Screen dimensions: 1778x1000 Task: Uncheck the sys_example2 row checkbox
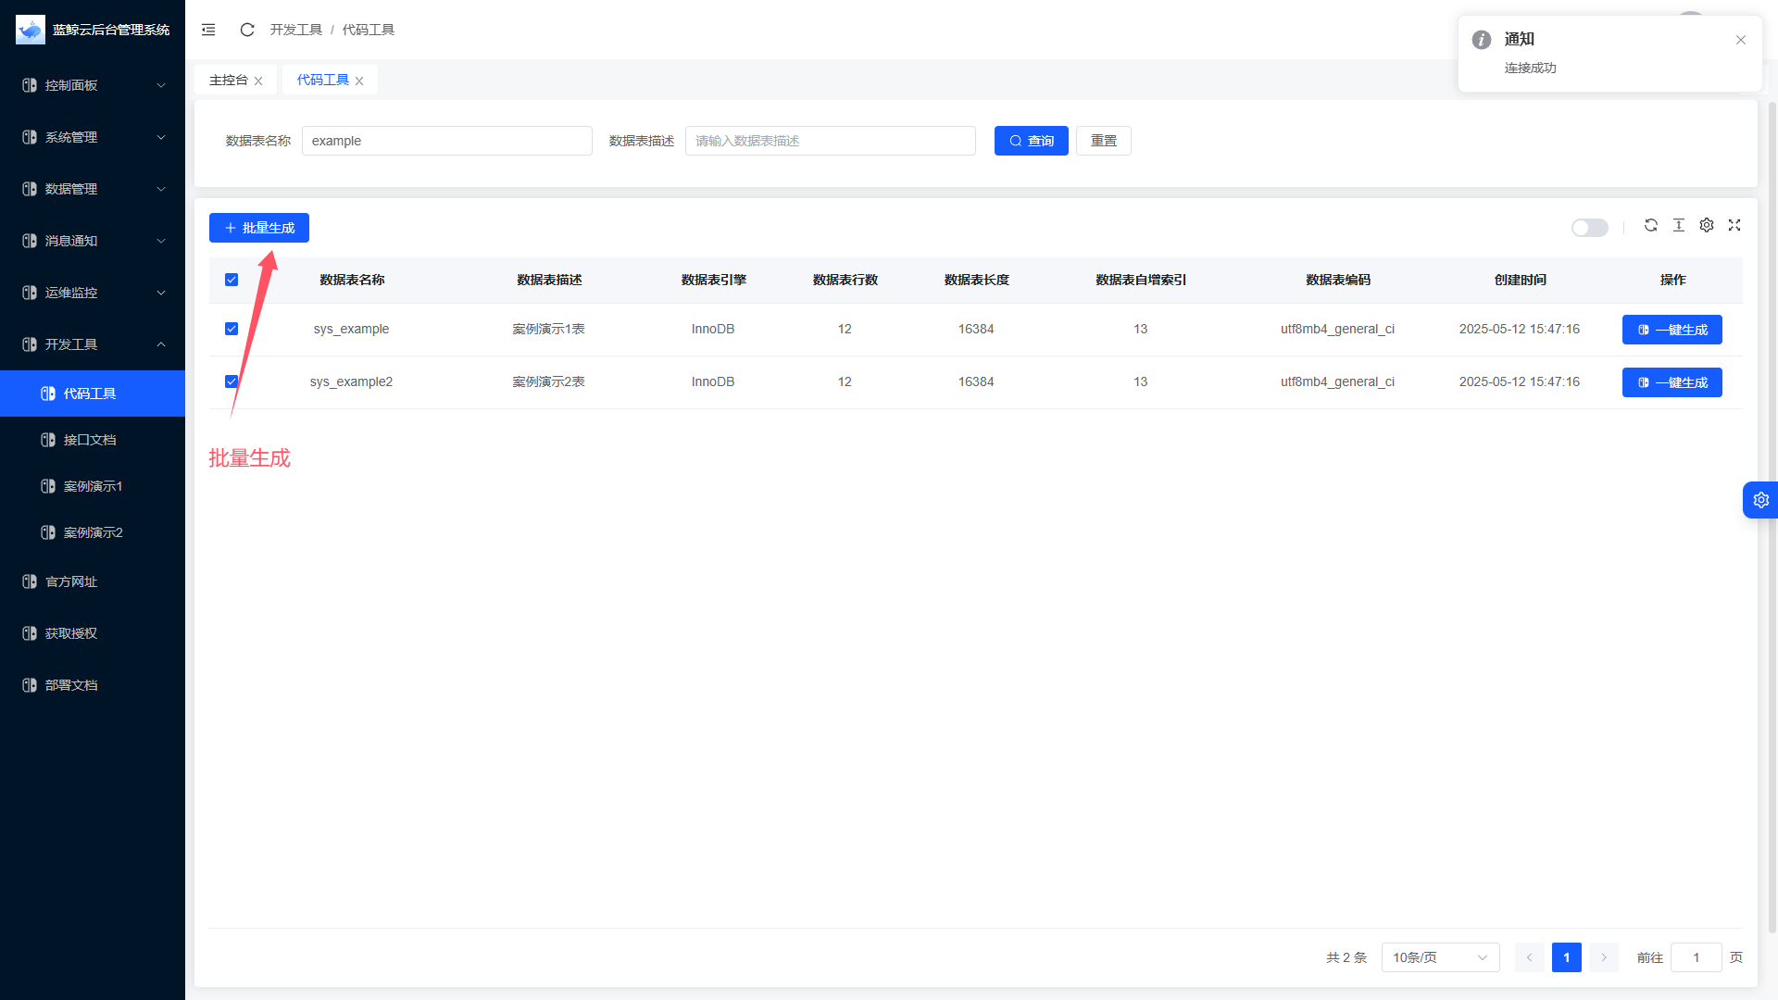(232, 381)
